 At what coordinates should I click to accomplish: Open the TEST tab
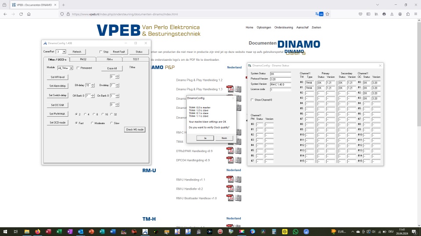tap(136, 59)
